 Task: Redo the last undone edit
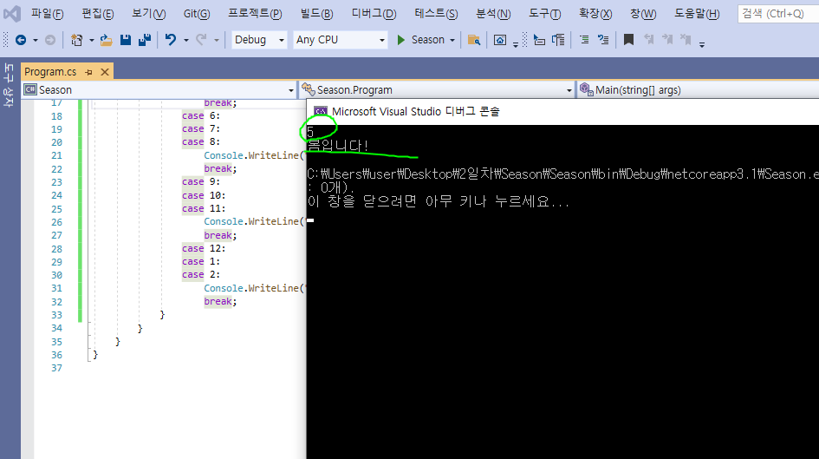click(201, 40)
